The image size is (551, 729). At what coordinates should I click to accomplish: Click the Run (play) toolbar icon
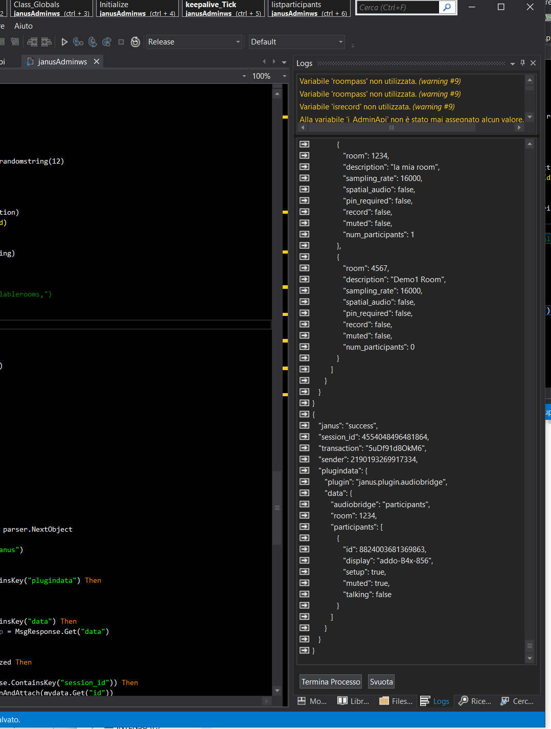point(64,42)
